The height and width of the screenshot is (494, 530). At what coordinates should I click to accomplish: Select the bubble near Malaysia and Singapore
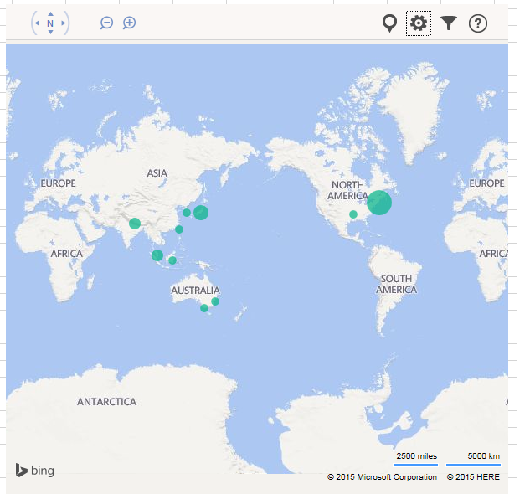coord(157,255)
